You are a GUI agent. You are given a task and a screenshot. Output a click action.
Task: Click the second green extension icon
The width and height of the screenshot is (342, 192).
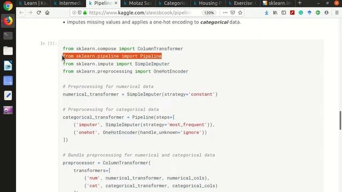[x=318, y=13]
